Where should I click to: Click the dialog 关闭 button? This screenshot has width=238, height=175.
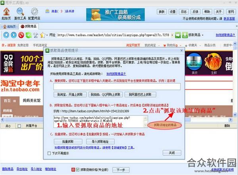coord(172,153)
